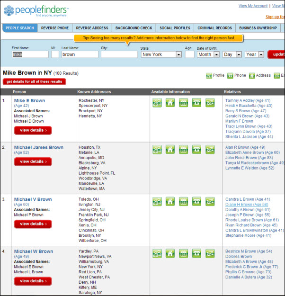Switch to the Background Check tab
The height and width of the screenshot is (296, 285).
[134, 28]
